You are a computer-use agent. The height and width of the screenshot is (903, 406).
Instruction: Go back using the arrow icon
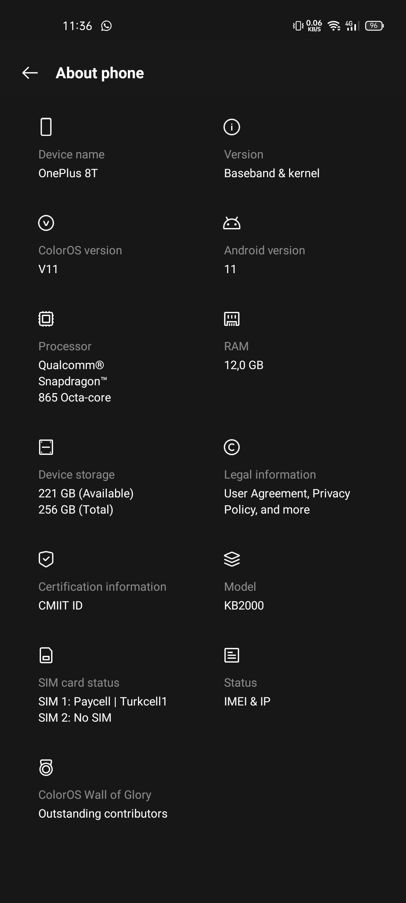30,73
